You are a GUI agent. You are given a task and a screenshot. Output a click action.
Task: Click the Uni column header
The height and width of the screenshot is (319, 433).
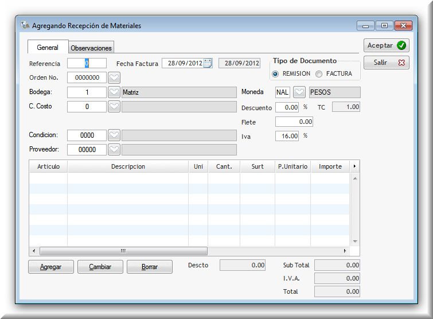pyautogui.click(x=198, y=166)
